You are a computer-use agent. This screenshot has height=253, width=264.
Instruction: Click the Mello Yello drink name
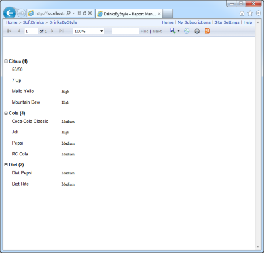point(22,91)
